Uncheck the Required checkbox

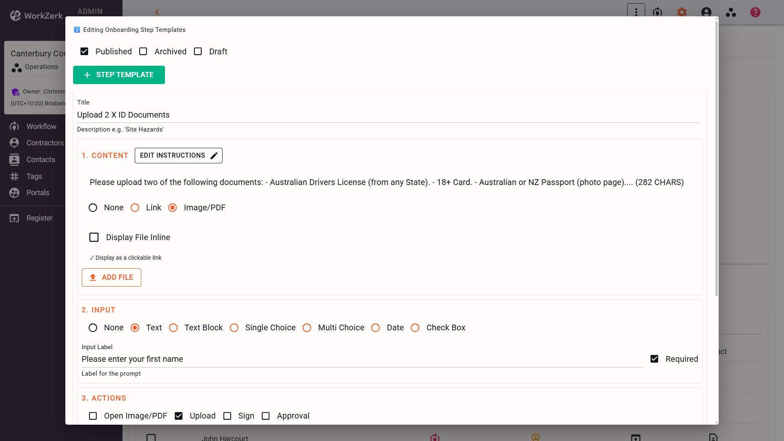coord(654,359)
